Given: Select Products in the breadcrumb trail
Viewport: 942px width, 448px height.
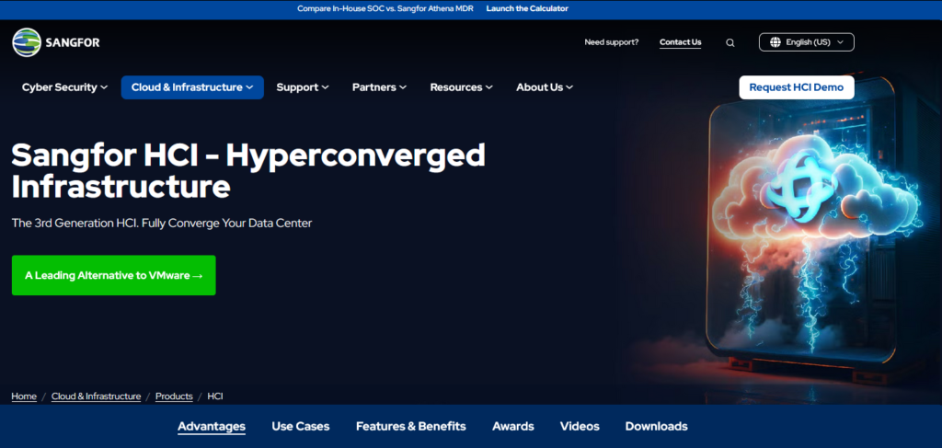Looking at the screenshot, I should (174, 396).
